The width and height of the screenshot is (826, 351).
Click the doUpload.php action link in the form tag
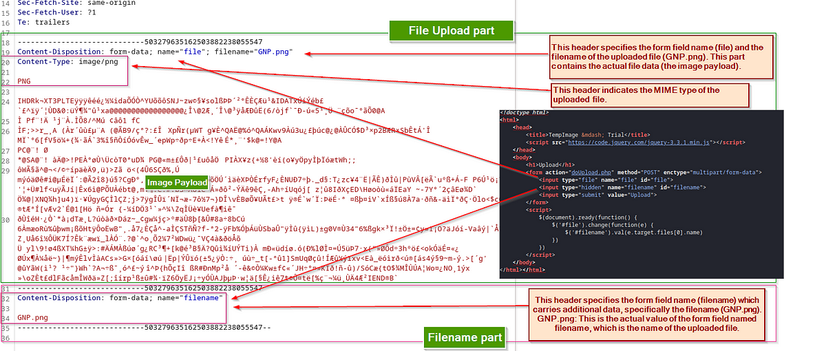[x=591, y=173]
